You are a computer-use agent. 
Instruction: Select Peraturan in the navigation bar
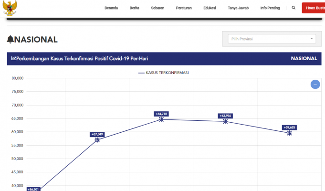[184, 8]
